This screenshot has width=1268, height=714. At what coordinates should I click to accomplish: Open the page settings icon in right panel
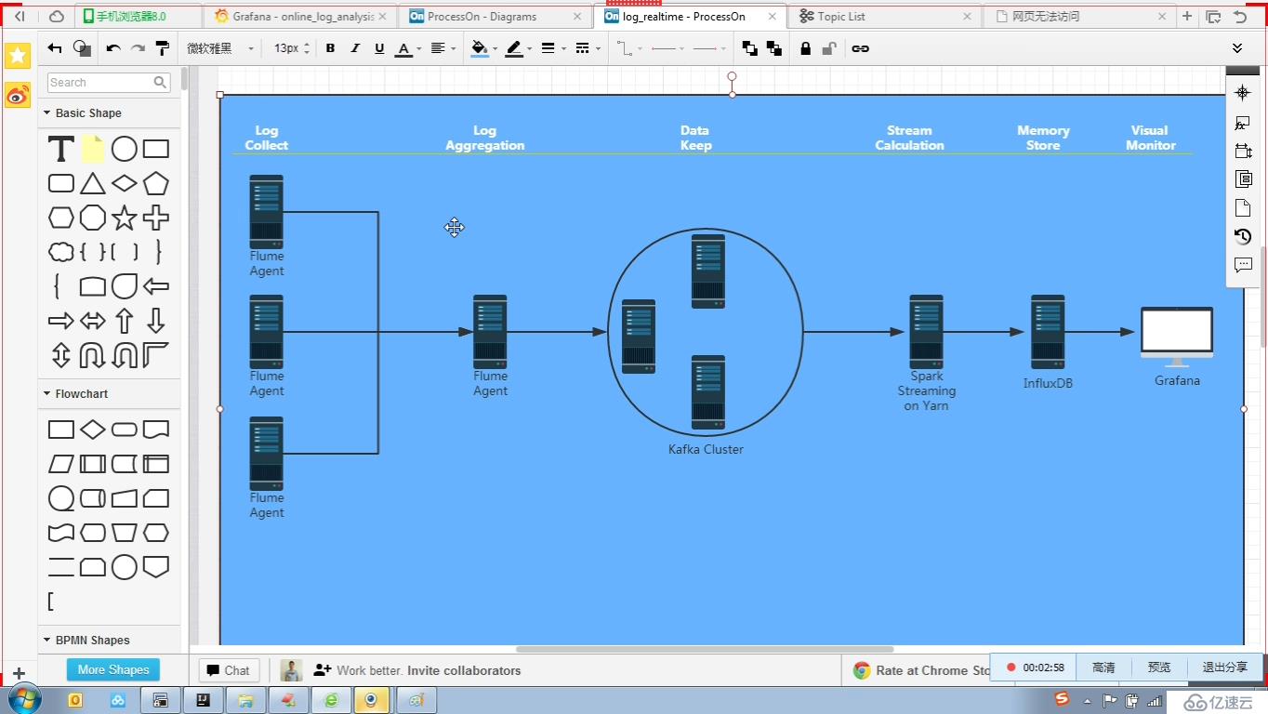[x=1243, y=207]
